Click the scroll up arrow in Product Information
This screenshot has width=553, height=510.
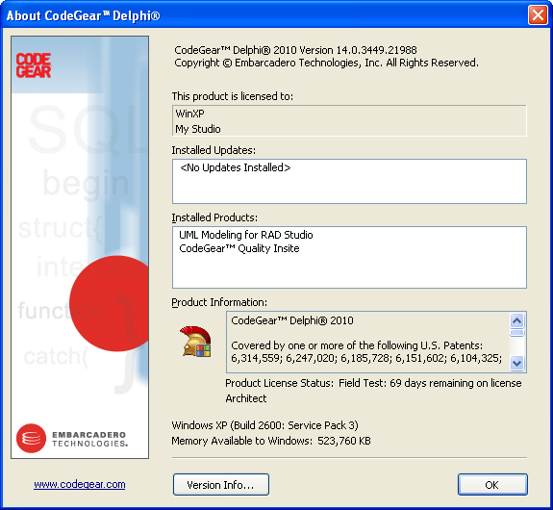(517, 320)
